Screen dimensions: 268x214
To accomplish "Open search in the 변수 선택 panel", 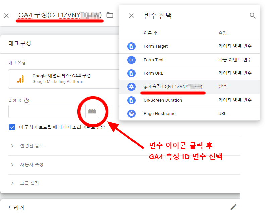I will pos(253,15).
